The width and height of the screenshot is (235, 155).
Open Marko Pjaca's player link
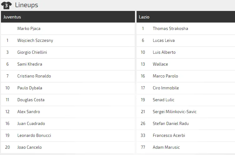coord(29,28)
